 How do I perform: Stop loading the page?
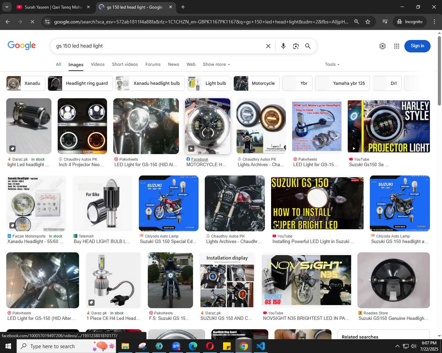click(32, 22)
